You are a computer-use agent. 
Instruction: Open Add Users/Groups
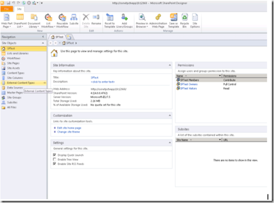click(x=124, y=21)
